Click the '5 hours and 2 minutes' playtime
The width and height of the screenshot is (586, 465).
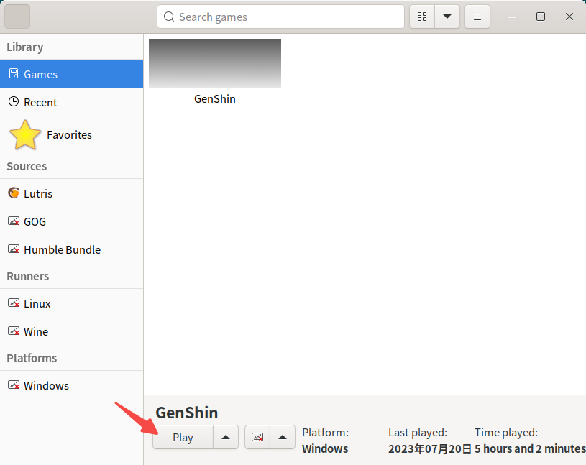[x=531, y=448]
